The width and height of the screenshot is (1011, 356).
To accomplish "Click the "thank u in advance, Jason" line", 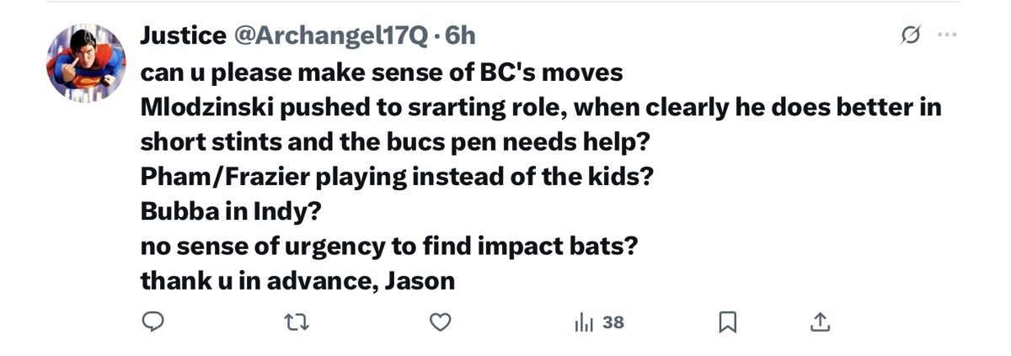I will tap(297, 280).
